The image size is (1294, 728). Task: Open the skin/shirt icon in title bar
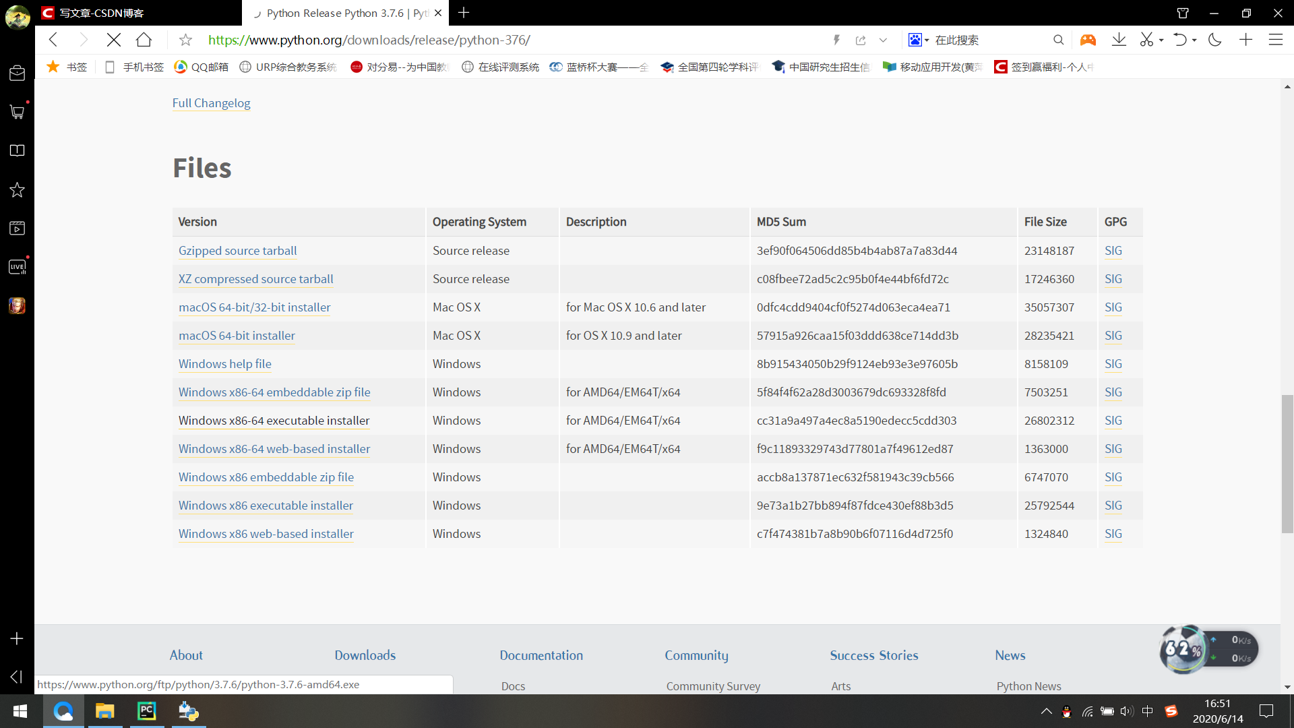1183,13
